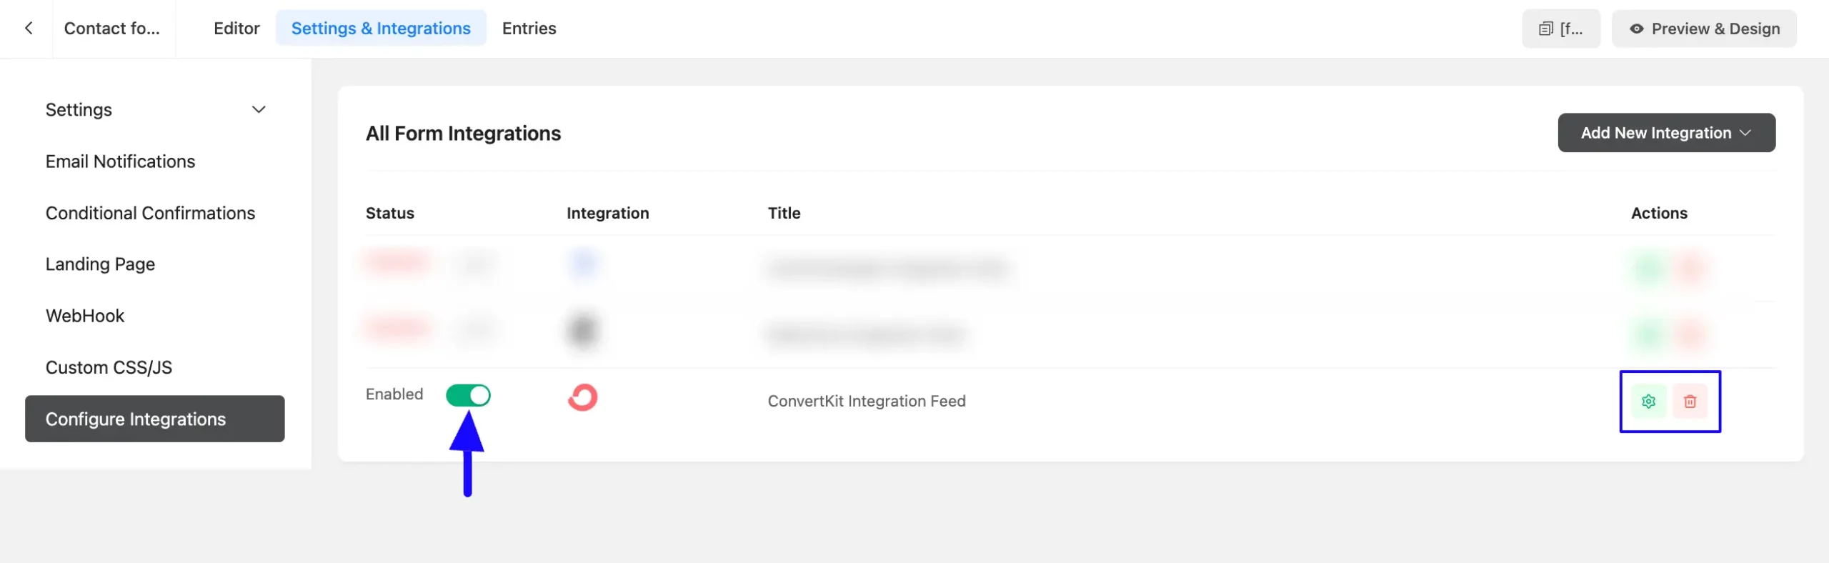This screenshot has height=563, width=1829.
Task: Open the WebHook settings page
Action: (85, 315)
